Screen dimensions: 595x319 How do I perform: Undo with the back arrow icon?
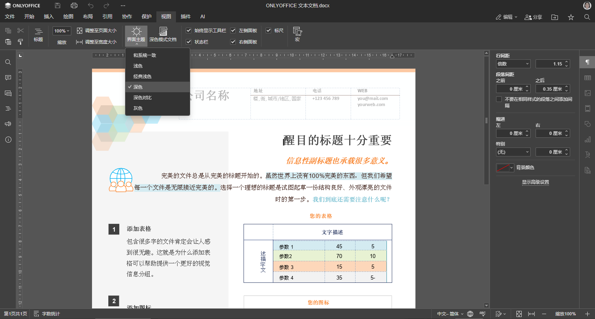click(x=90, y=6)
